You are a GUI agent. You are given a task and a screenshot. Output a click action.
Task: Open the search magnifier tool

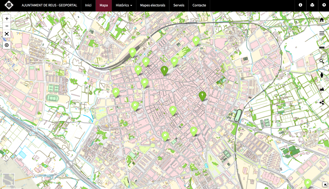click(x=322, y=61)
